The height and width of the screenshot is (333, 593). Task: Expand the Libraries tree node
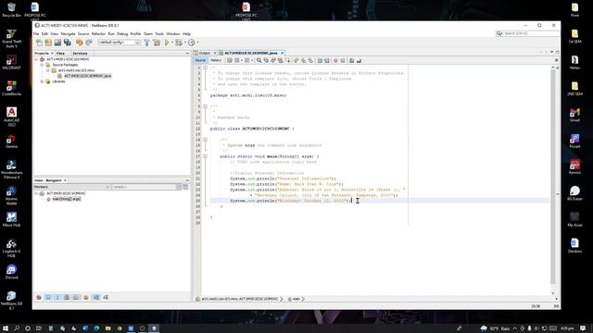(x=43, y=81)
